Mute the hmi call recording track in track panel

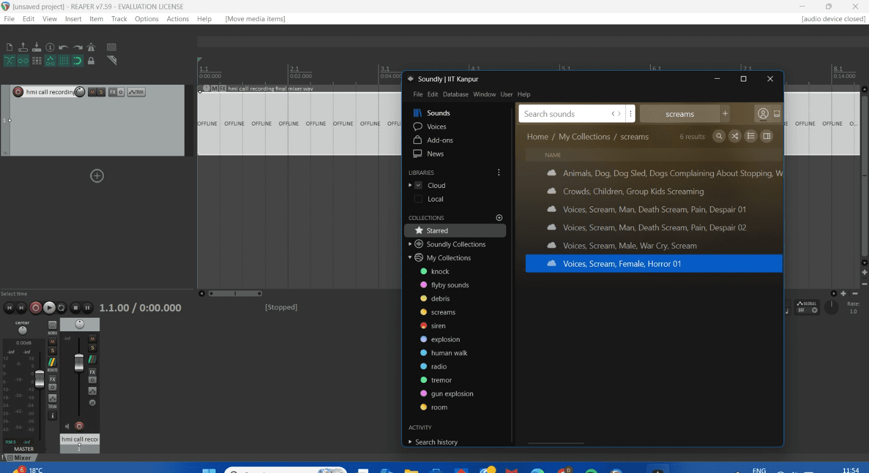click(92, 92)
